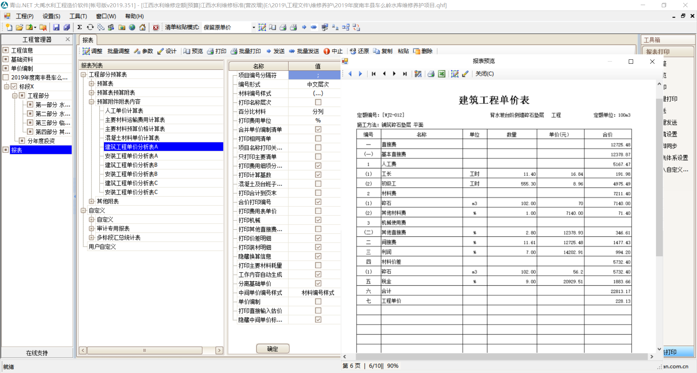Export preview to Excel icon
The image size is (697, 373).
[441, 74]
